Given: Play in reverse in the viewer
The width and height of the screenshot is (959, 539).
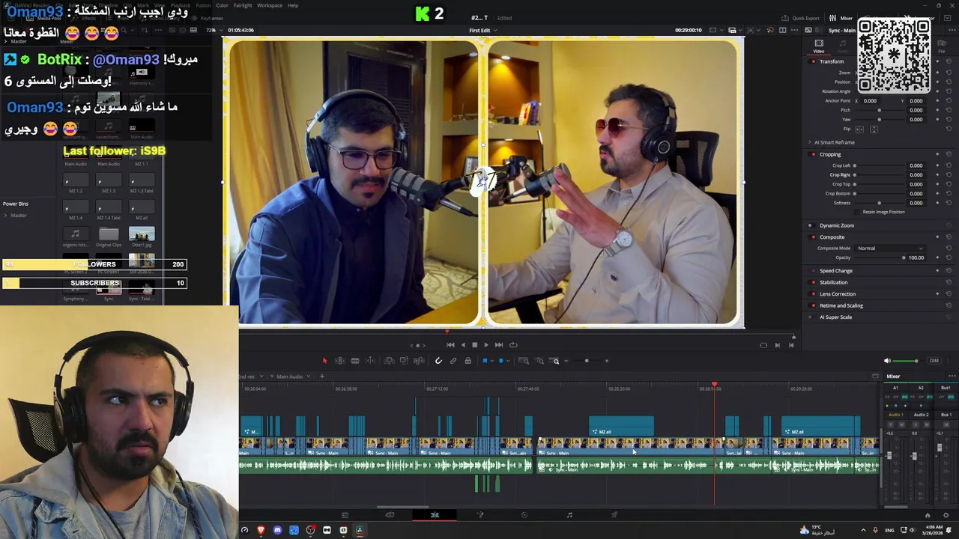Looking at the screenshot, I should click(x=463, y=345).
